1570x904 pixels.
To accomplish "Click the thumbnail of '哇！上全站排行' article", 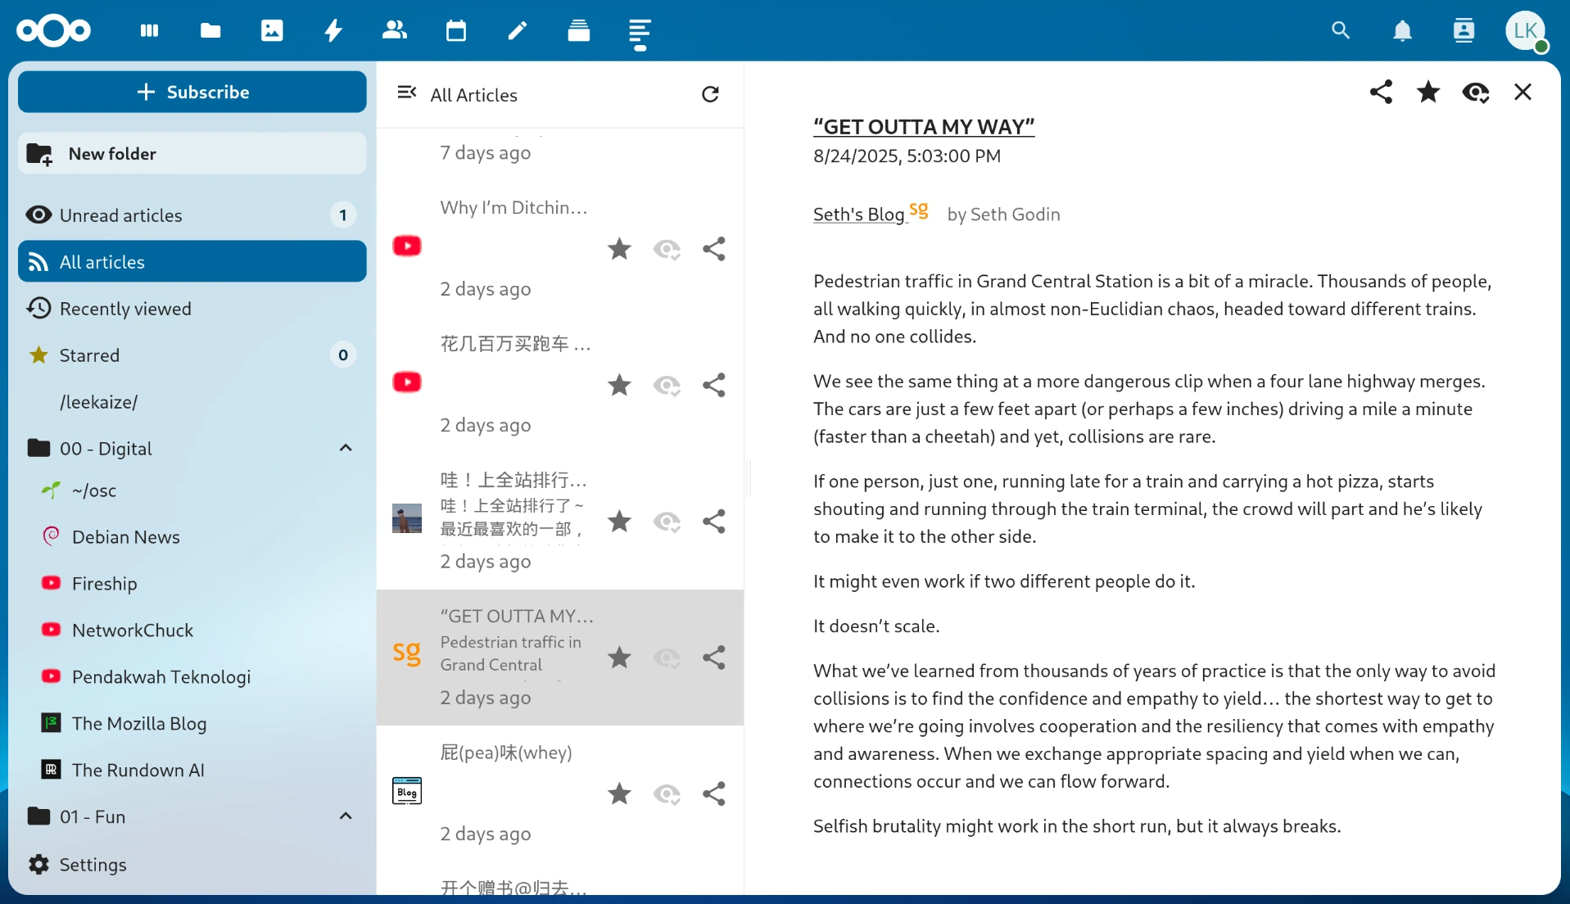I will point(407,518).
